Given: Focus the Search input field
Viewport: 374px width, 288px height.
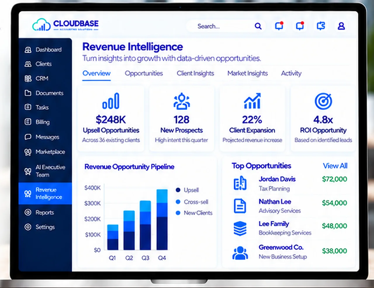Looking at the screenshot, I should tap(226, 26).
